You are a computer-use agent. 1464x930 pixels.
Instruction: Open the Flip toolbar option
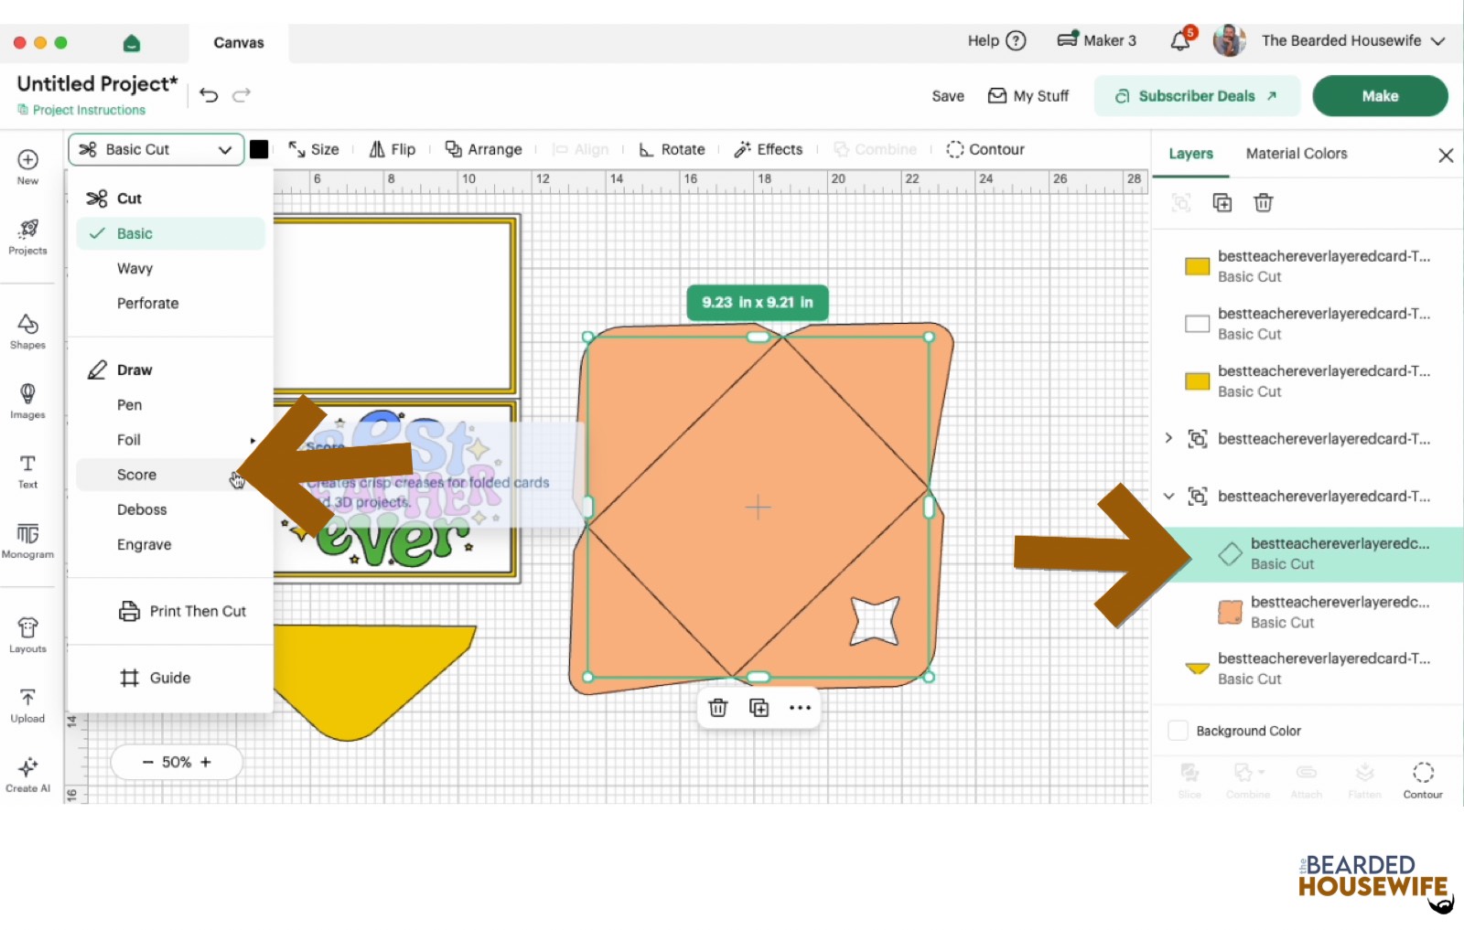[x=393, y=150]
